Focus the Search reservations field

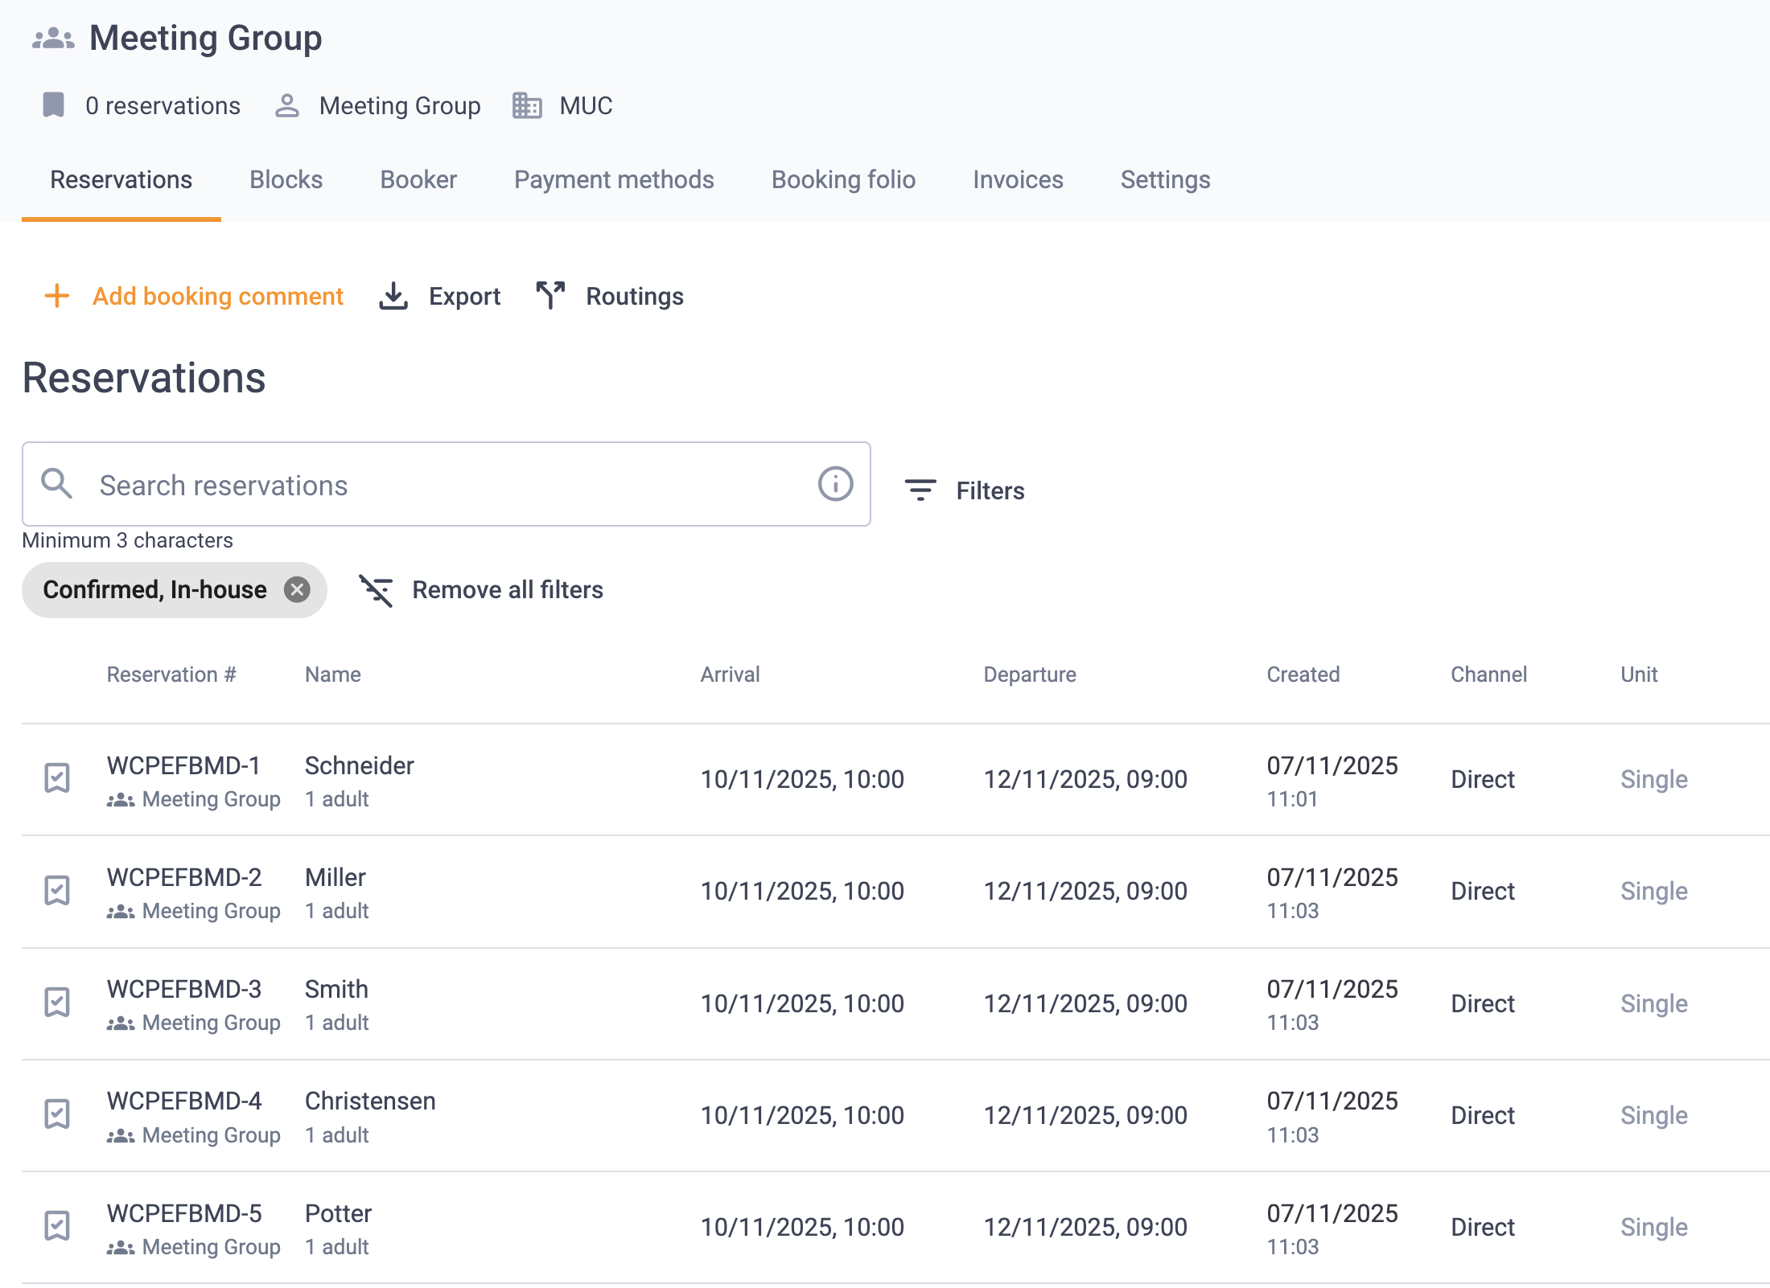click(x=447, y=484)
